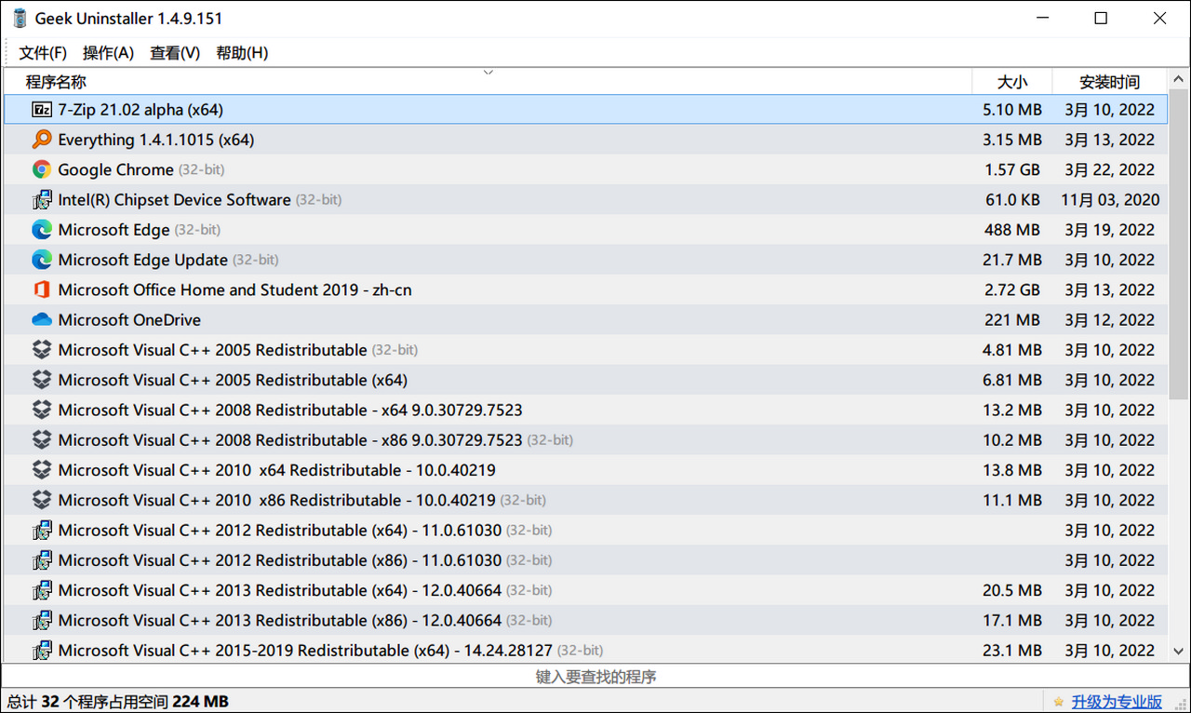The height and width of the screenshot is (713, 1191).
Task: Click the Visual C++ 2005 (x64) icon
Action: (x=42, y=380)
